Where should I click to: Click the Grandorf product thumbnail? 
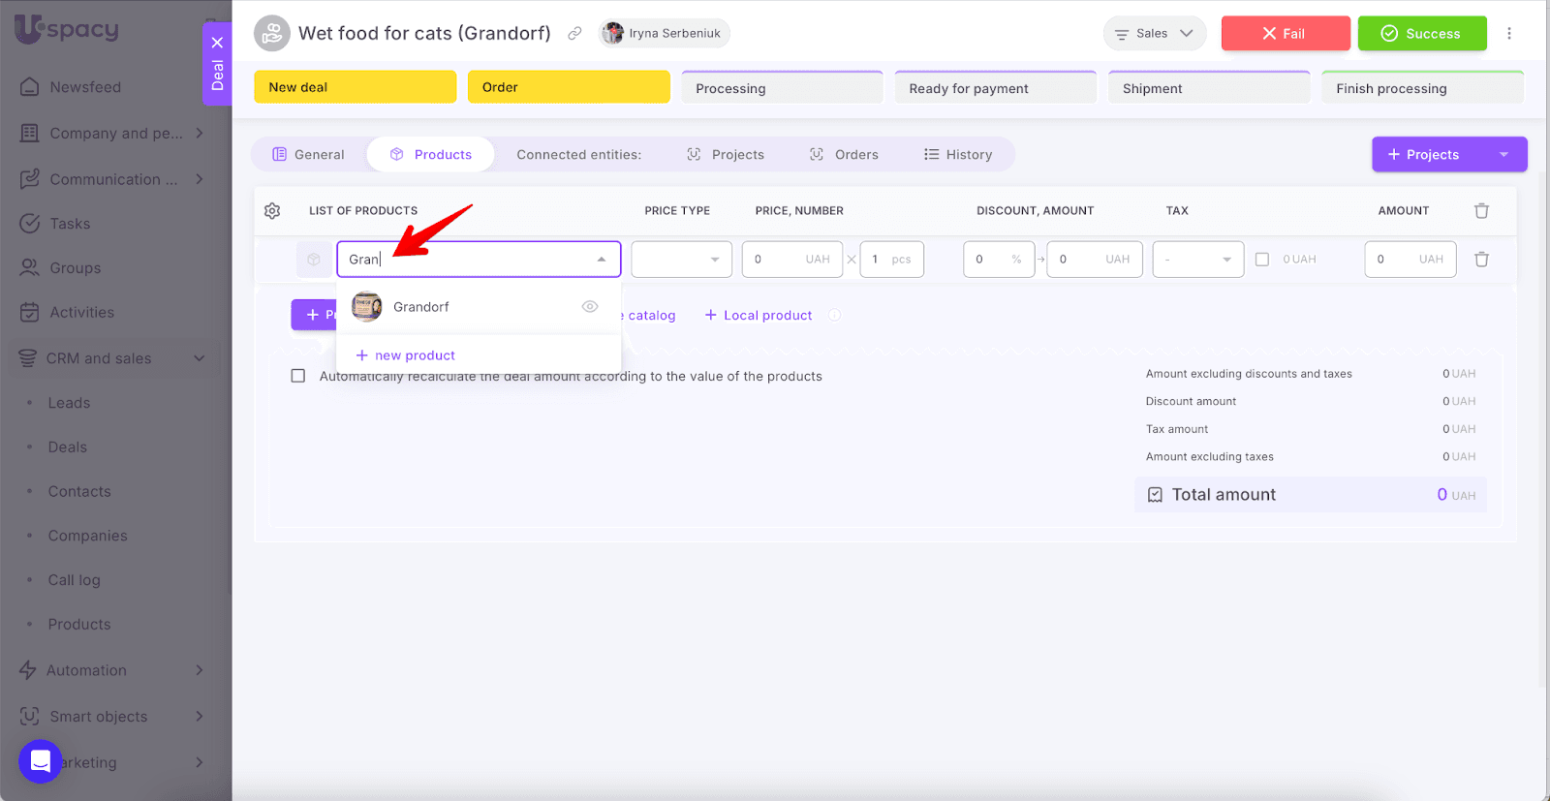pos(366,307)
